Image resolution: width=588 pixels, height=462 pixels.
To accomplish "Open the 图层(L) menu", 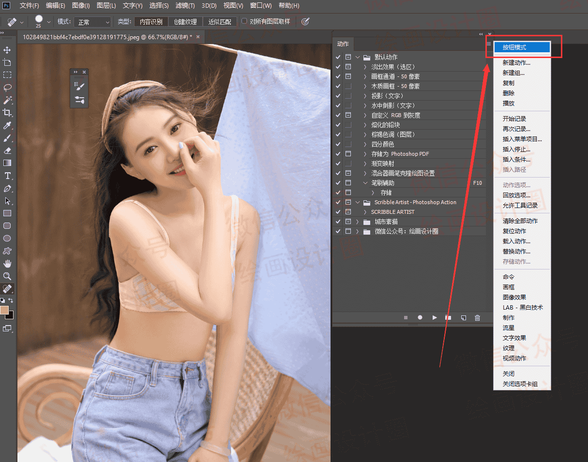I will tap(106, 6).
